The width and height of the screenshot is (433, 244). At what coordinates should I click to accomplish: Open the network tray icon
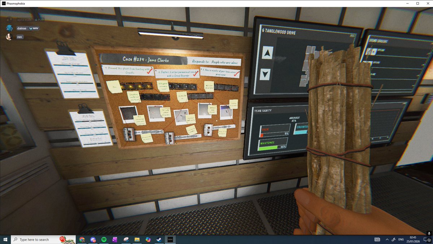tap(393, 239)
